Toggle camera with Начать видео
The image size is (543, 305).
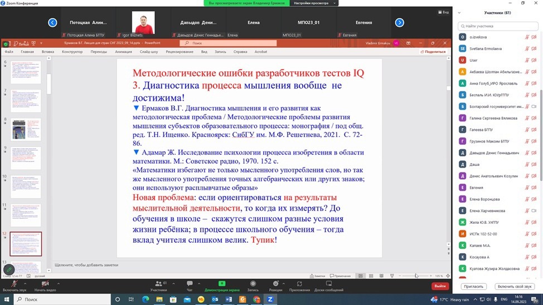click(45, 284)
